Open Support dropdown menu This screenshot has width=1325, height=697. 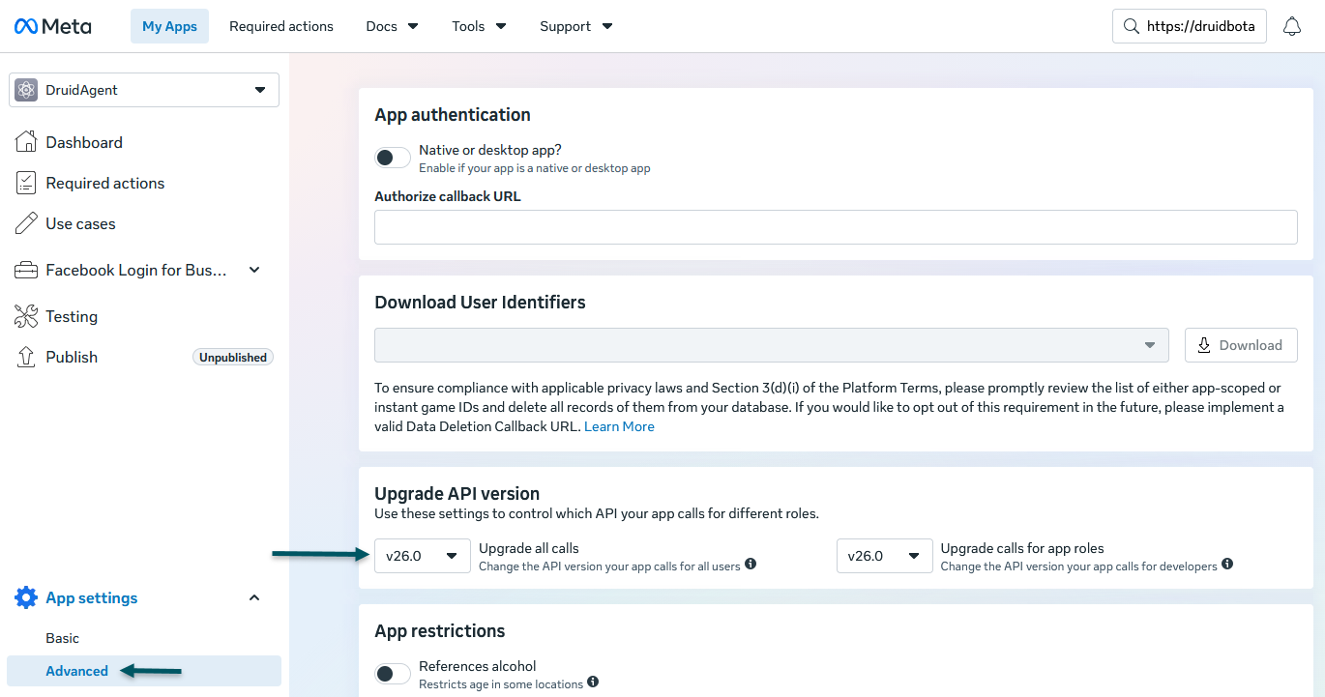575,26
